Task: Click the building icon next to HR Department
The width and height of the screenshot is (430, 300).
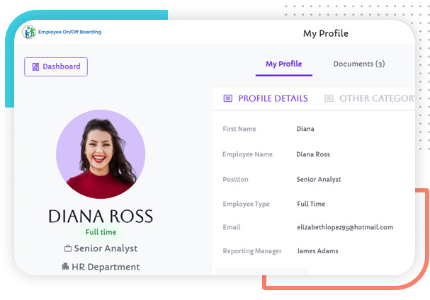Action: click(x=65, y=267)
